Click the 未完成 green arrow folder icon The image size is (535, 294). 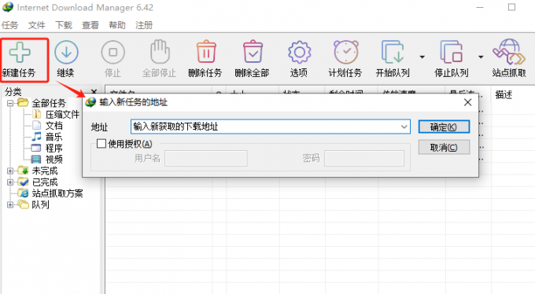point(23,171)
